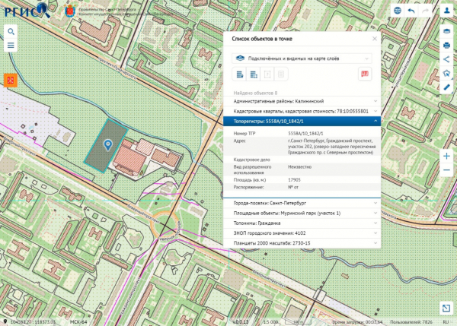Open the user profile icon
Image resolution: width=457 pixels, height=326 pixels.
(446, 11)
